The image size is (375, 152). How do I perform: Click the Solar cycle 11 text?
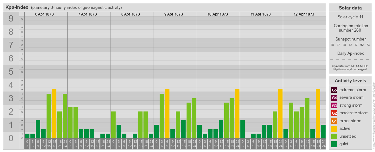coord(350,17)
